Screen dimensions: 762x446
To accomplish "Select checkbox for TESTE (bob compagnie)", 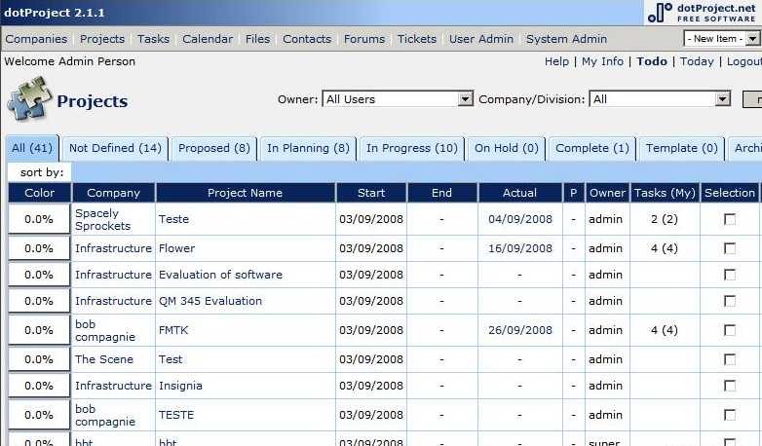I will tap(730, 415).
